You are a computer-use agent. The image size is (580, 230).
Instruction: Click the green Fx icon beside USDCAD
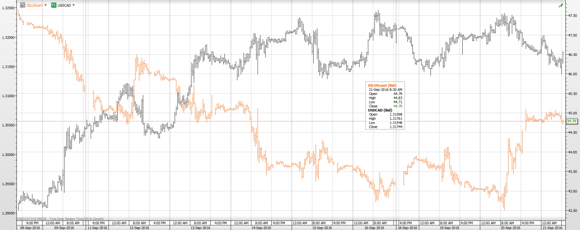pyautogui.click(x=54, y=5)
